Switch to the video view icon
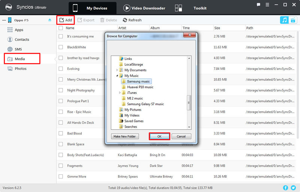The width and height of the screenshot is (300, 192). click(x=293, y=20)
